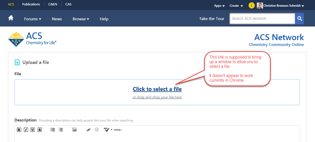Click the Take the Tour link
The image size is (315, 142).
click(x=211, y=19)
